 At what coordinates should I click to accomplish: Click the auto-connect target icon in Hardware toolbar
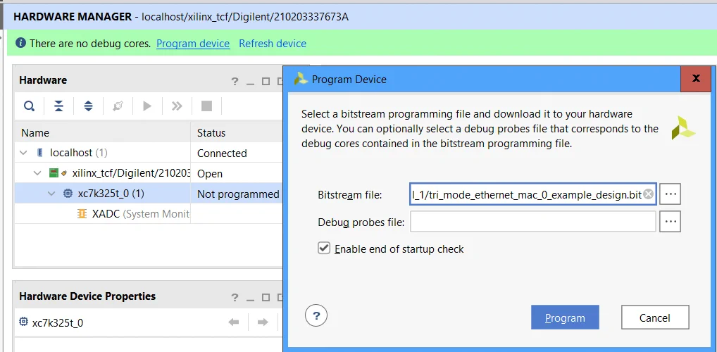tap(118, 106)
